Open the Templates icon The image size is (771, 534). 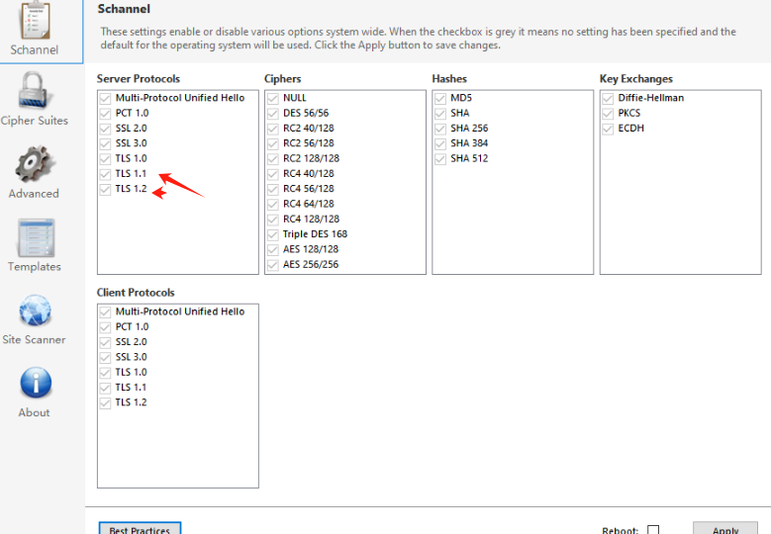pyautogui.click(x=34, y=237)
